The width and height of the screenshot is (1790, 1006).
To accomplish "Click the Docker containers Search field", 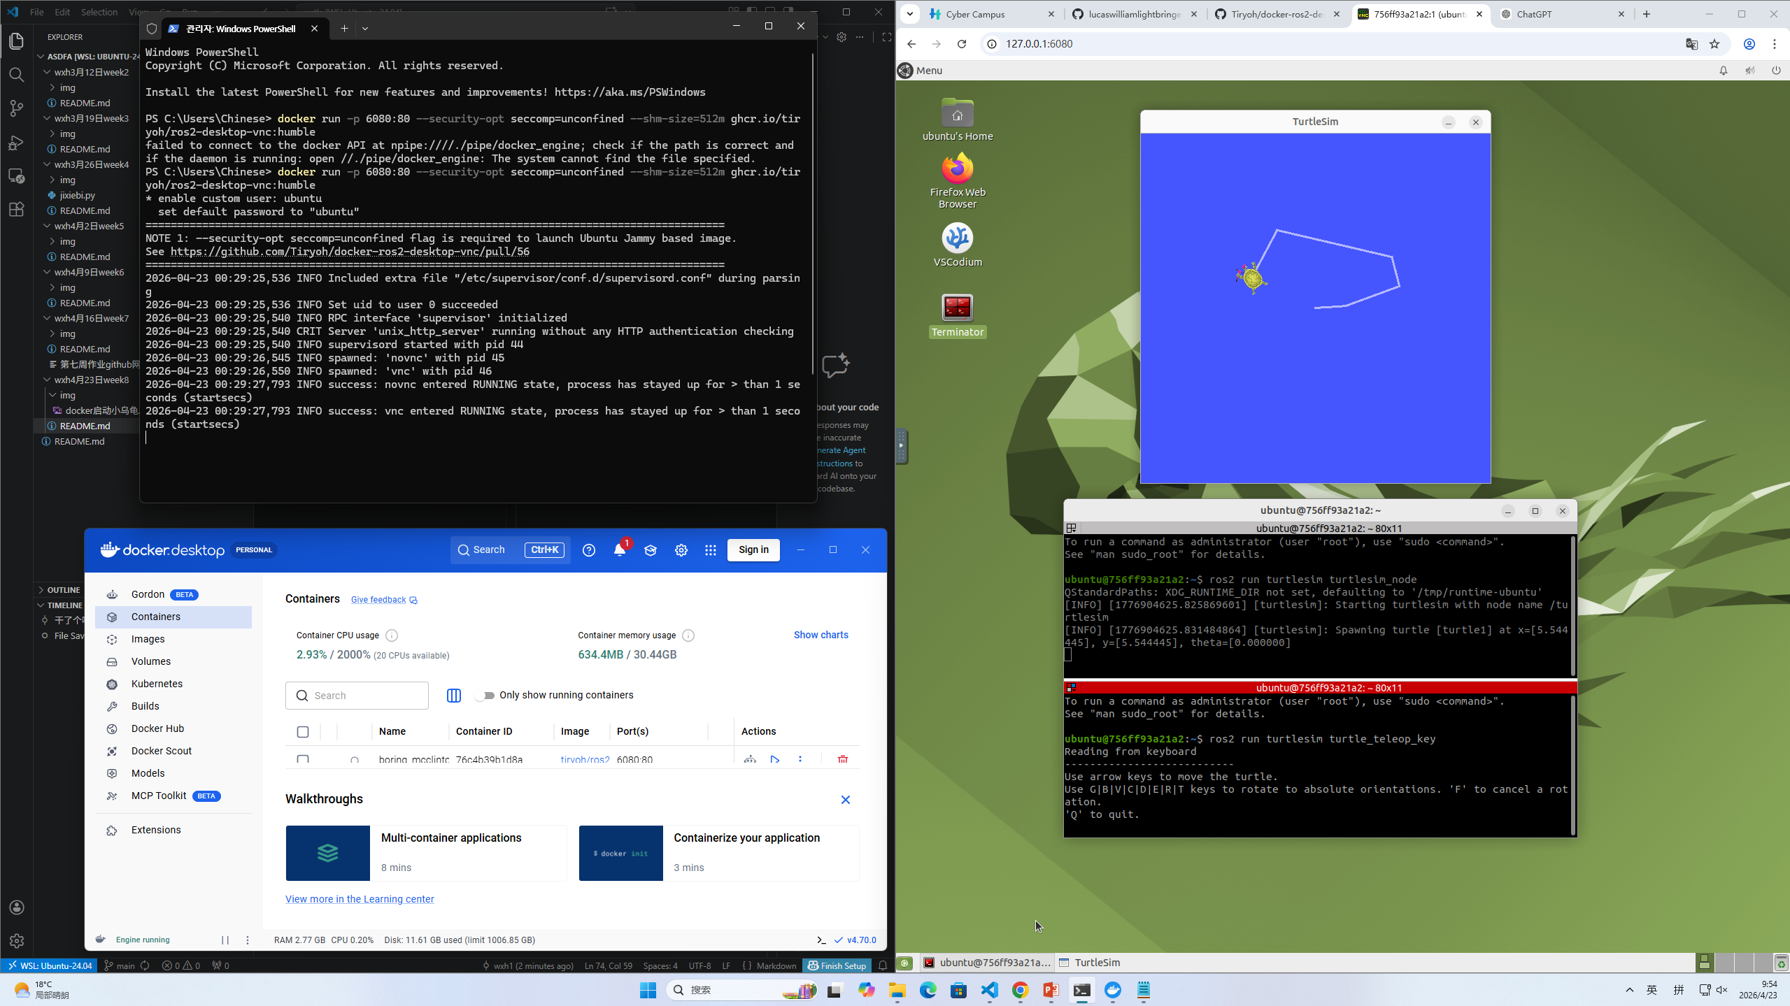I will [x=357, y=696].
